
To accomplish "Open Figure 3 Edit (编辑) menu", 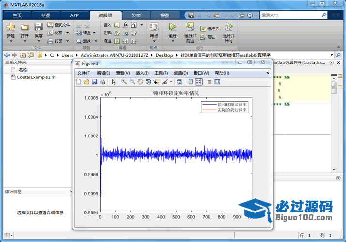I will [103, 73].
